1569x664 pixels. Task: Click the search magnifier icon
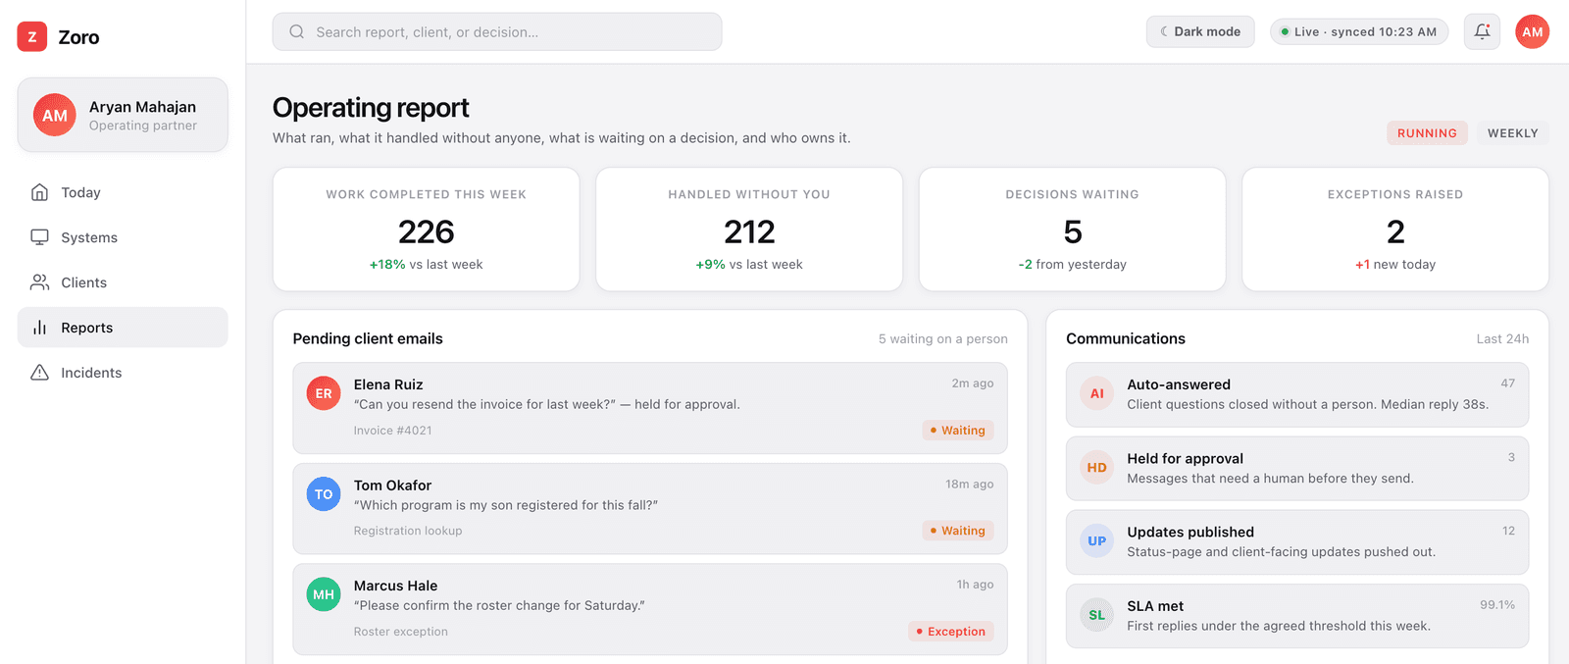296,31
